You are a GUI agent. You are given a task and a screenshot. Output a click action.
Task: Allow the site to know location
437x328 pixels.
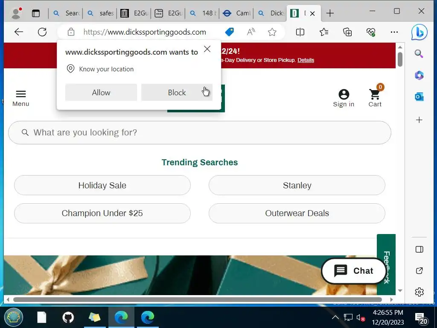(x=101, y=92)
